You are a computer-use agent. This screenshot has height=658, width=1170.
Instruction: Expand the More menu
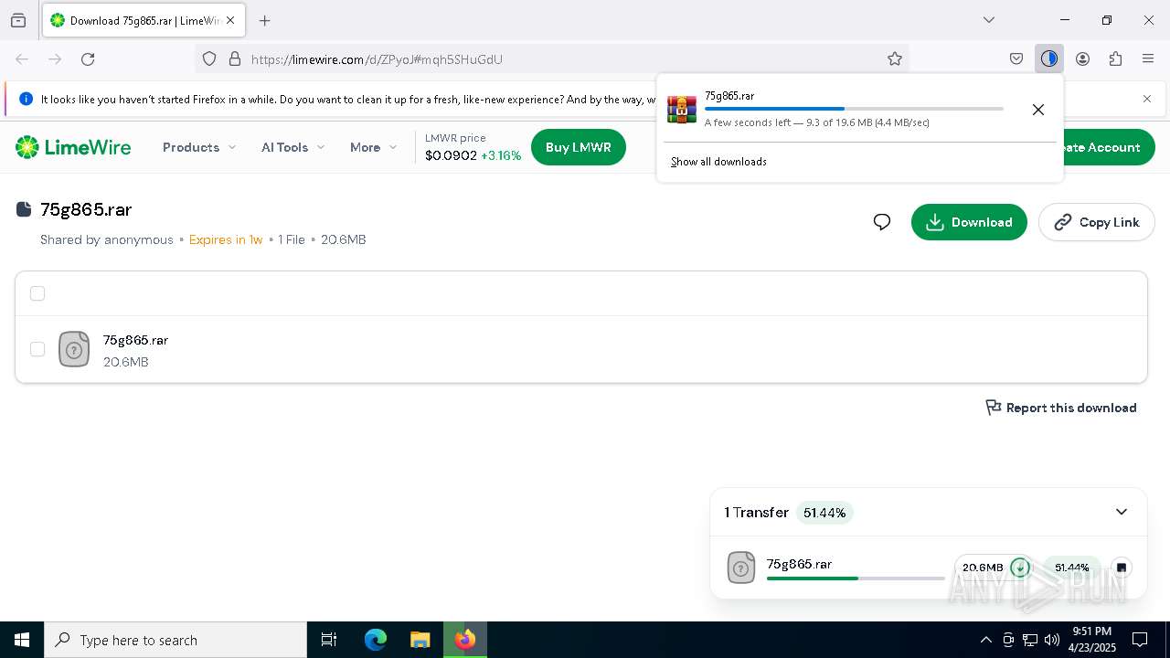(373, 147)
